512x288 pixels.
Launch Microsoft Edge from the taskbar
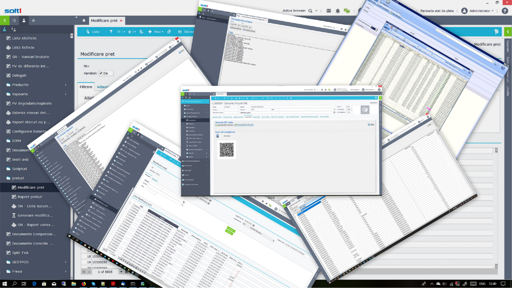[x=34, y=284]
